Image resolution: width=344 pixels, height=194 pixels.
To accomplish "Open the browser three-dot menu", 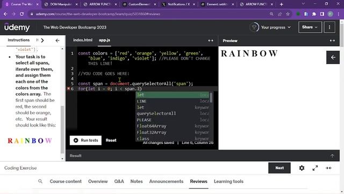I will pyautogui.click(x=339, y=14).
